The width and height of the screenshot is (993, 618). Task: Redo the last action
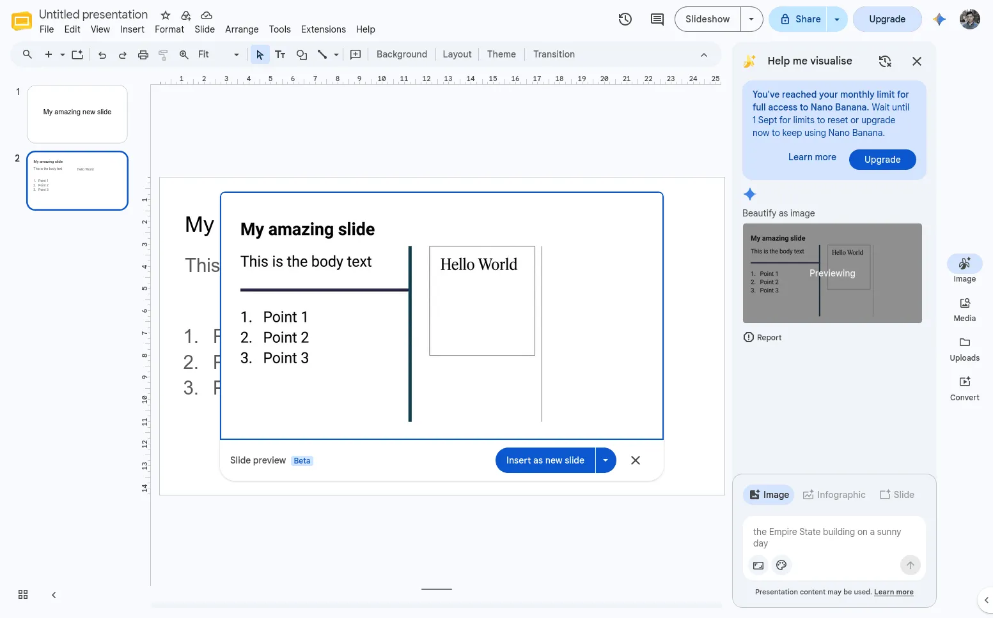click(x=123, y=55)
